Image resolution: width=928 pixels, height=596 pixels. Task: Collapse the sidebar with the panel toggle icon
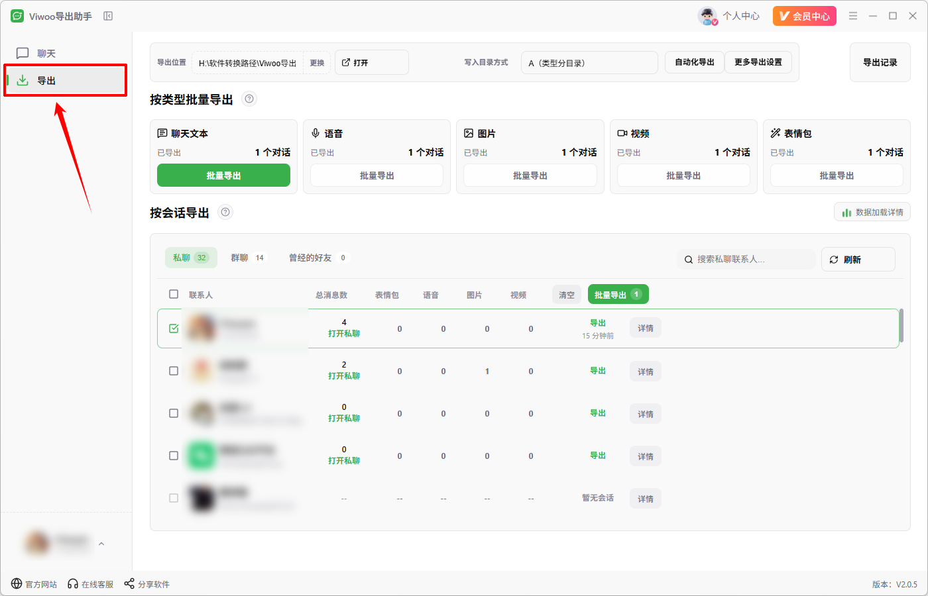pos(108,16)
